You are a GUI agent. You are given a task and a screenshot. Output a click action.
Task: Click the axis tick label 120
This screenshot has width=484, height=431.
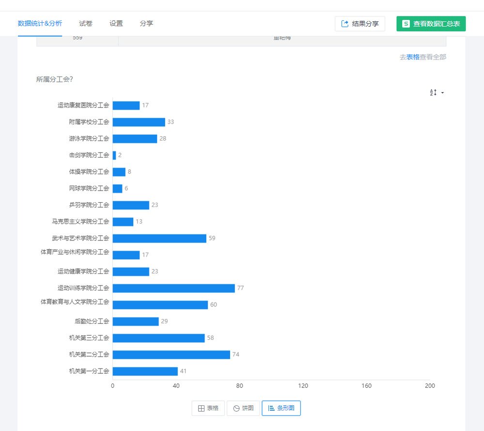(303, 386)
